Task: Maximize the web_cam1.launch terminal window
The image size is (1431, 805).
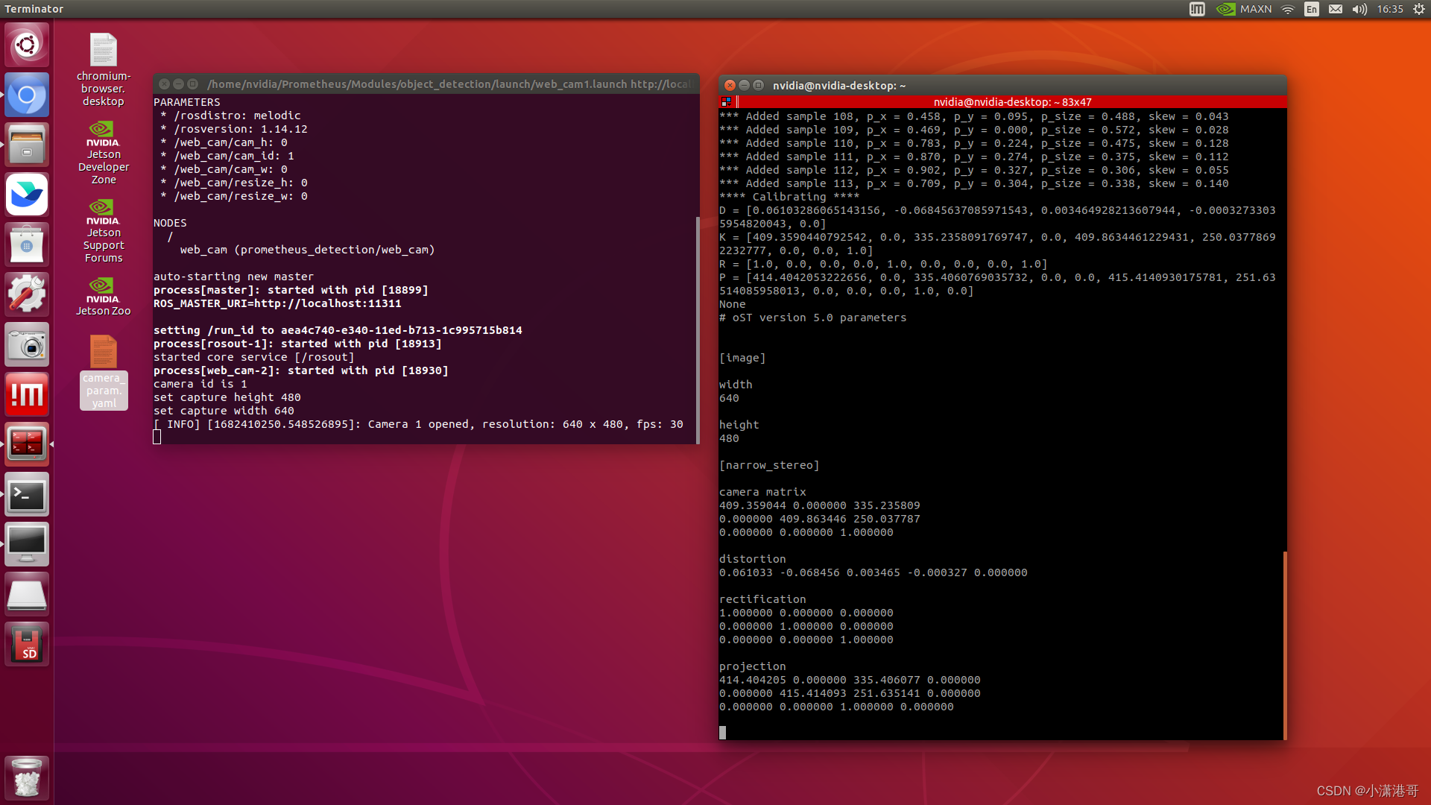Action: point(193,84)
